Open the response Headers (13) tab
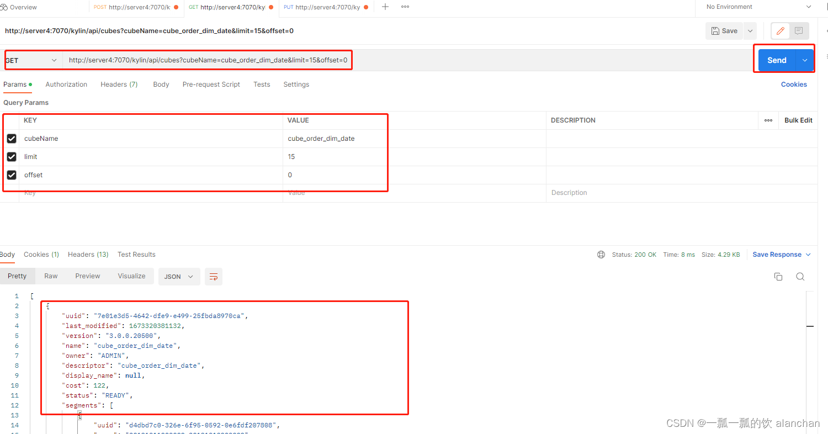828x434 pixels. pos(88,255)
